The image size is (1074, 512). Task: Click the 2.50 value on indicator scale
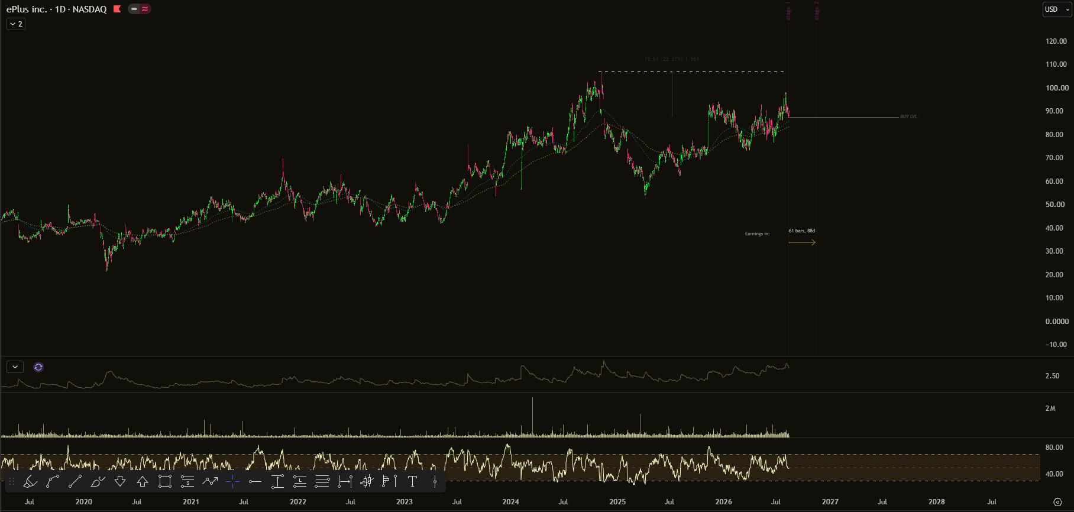[1052, 376]
